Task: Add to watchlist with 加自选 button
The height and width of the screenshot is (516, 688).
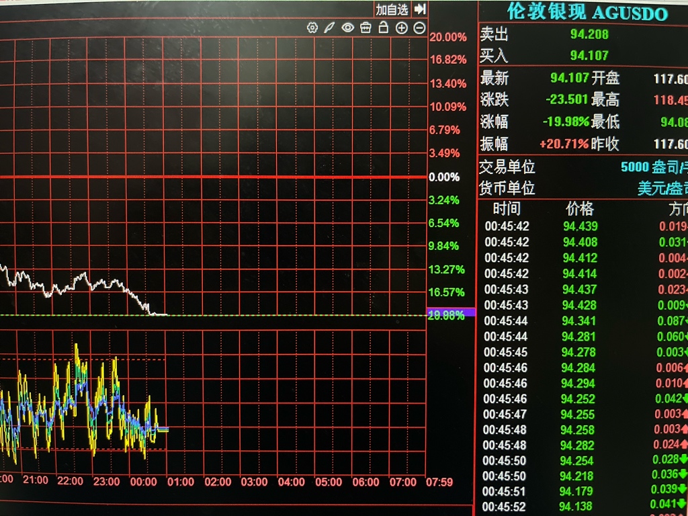Action: [x=392, y=9]
